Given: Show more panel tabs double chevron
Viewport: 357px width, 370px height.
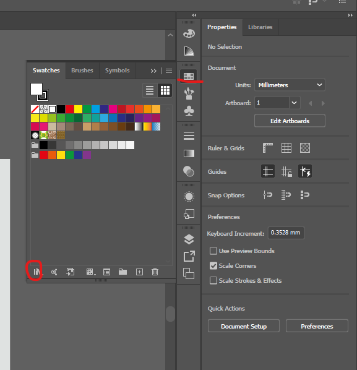Looking at the screenshot, I should pyautogui.click(x=153, y=71).
